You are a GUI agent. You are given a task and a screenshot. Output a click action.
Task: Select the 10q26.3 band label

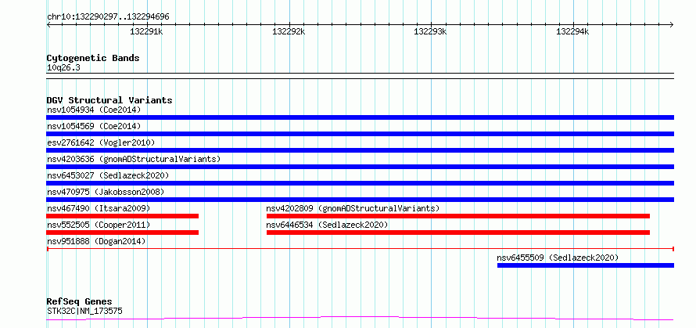tap(63, 68)
